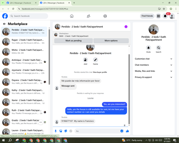Click message 'Yes, are you interested?'
Viewport: 179px width, 143px height.
pyautogui.click(x=115, y=104)
